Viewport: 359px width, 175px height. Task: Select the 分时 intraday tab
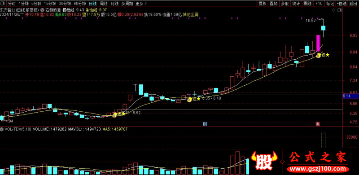[x=12, y=4]
